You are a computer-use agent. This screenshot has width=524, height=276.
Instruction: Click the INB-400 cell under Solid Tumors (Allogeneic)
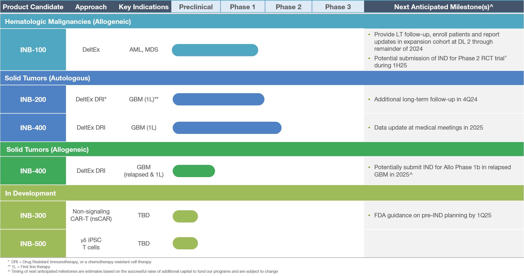click(x=33, y=171)
